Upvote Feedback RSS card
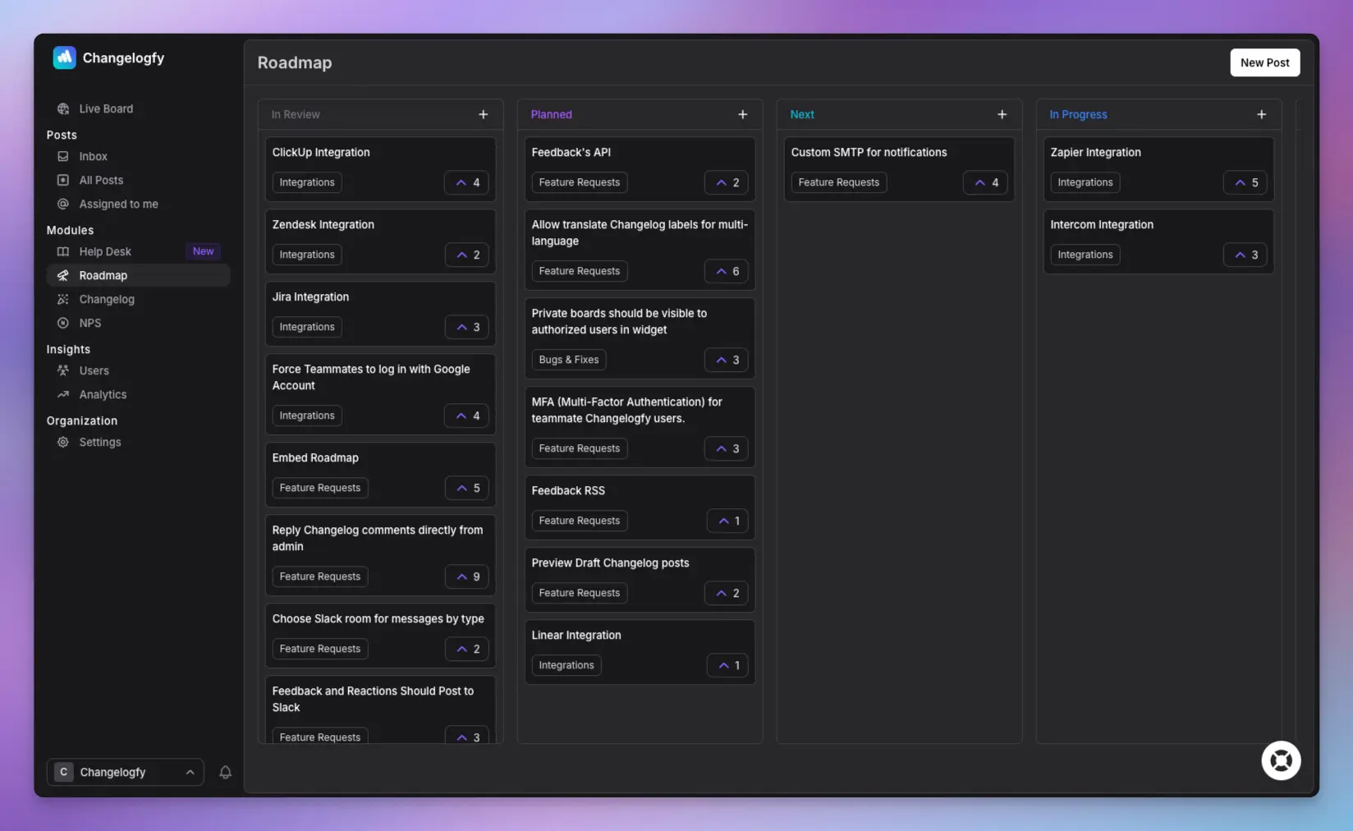1353x831 pixels. (728, 521)
